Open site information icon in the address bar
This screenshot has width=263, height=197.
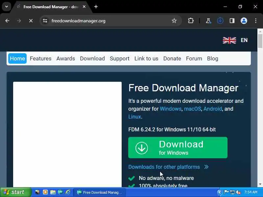pyautogui.click(x=45, y=21)
